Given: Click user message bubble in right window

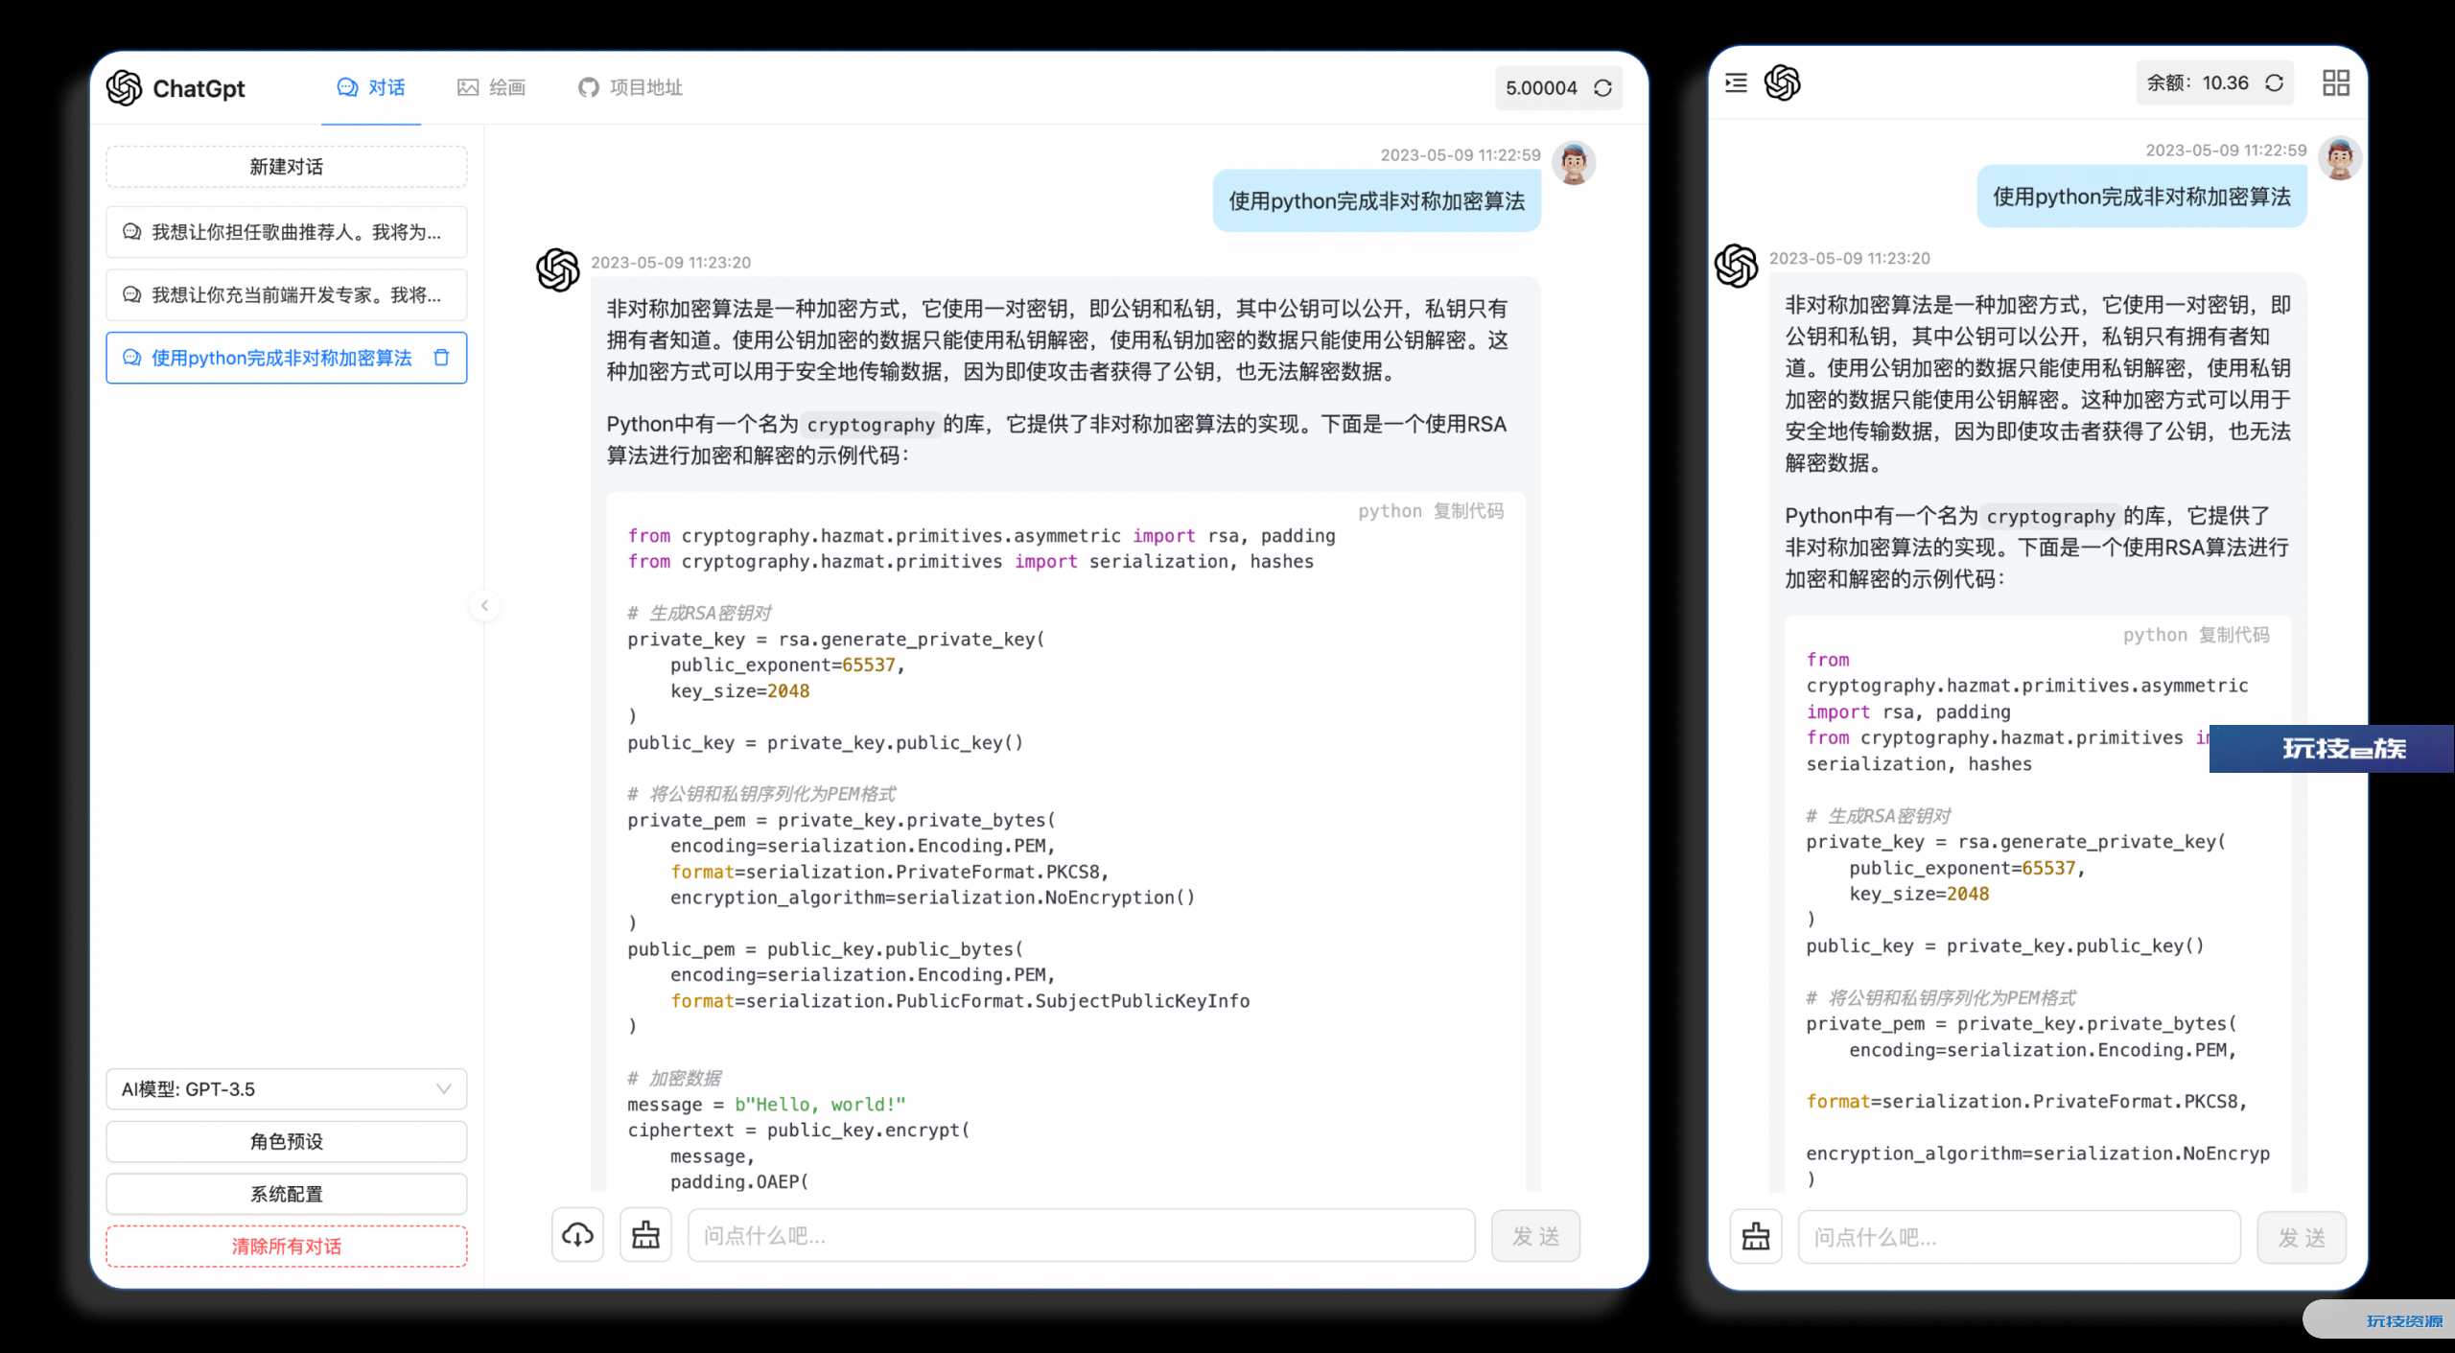Looking at the screenshot, I should [2141, 197].
